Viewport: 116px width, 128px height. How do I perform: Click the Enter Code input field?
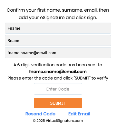(58, 89)
